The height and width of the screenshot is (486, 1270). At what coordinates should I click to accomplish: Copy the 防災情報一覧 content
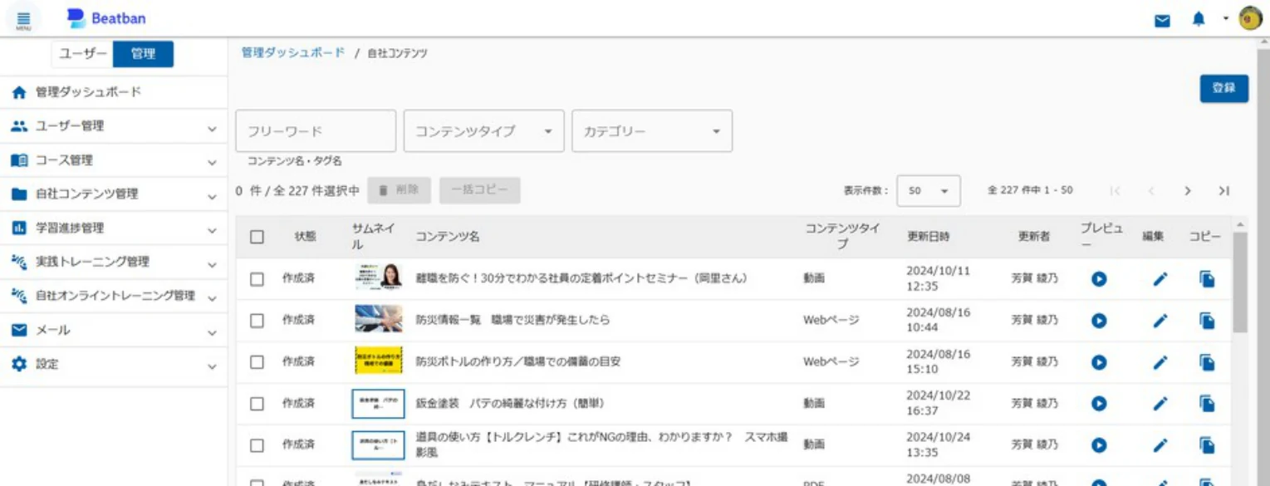pos(1208,320)
